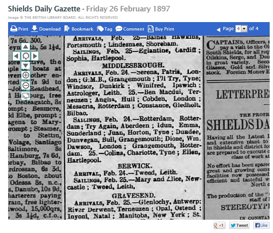Viewport: 273px width, 233px height.
Task: Pan the image right
Action: (x=35, y=56)
